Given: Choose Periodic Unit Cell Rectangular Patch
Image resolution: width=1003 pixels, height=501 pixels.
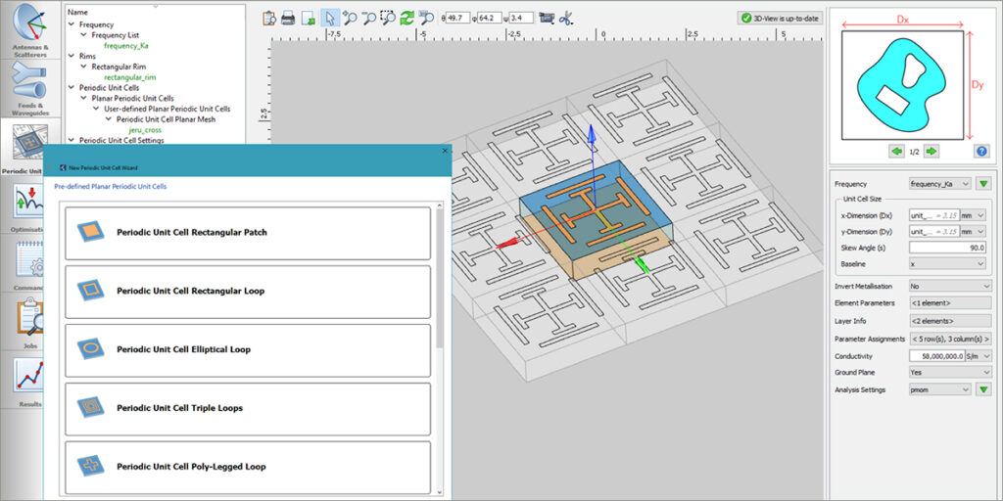Looking at the screenshot, I should (248, 233).
